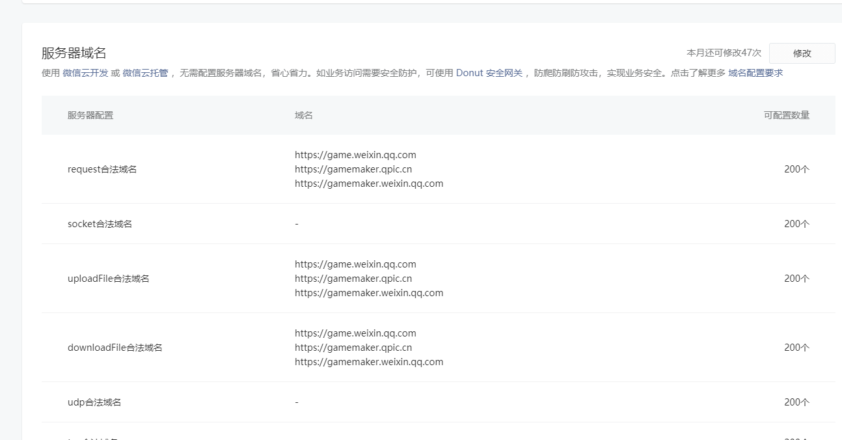Click 200个 in the udp row
842x440 pixels.
pos(796,402)
